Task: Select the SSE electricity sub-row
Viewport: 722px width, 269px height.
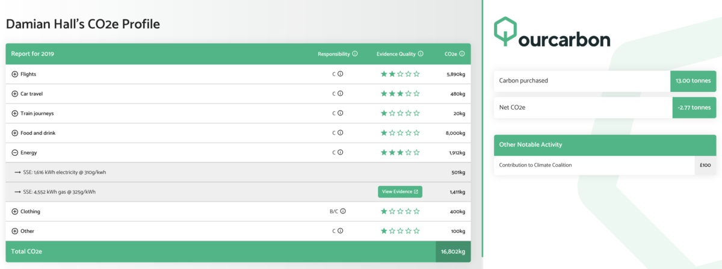Action: click(x=66, y=172)
